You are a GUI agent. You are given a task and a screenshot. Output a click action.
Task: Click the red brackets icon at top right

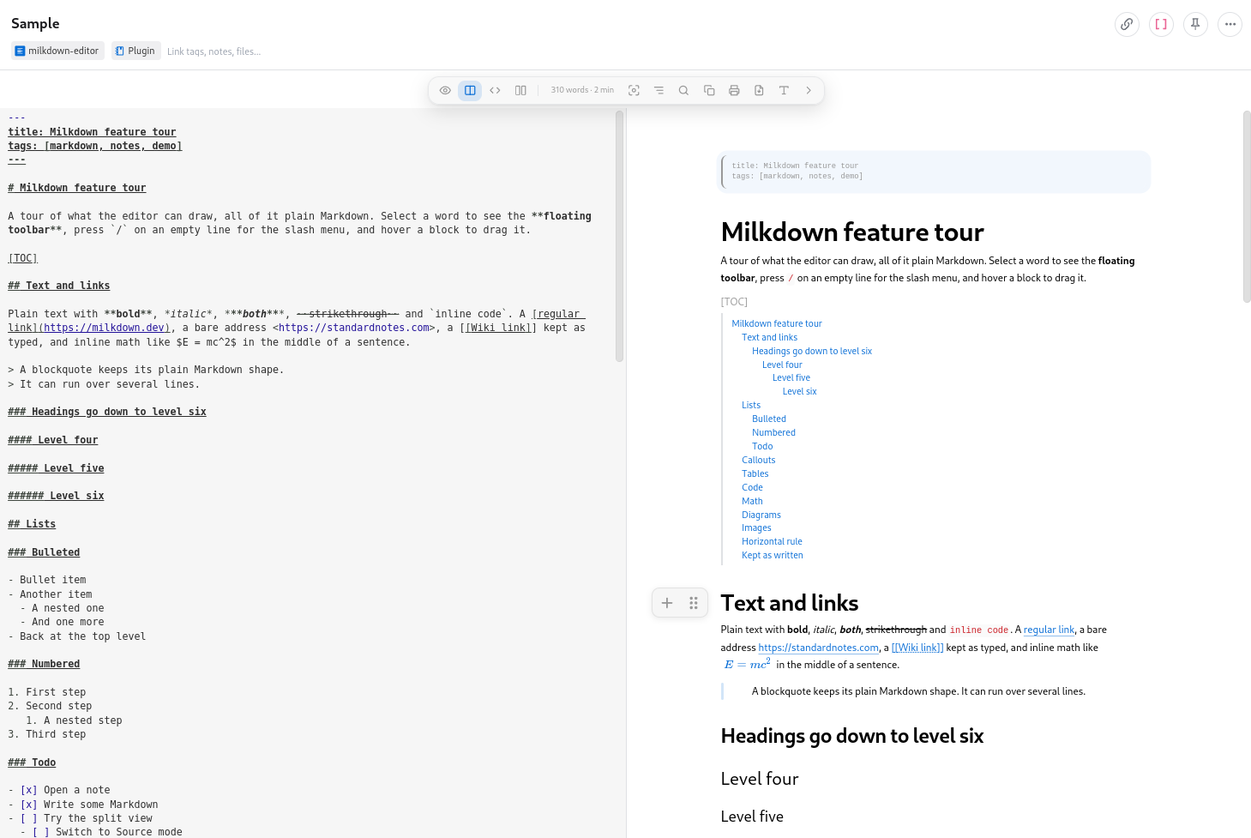(x=1161, y=24)
